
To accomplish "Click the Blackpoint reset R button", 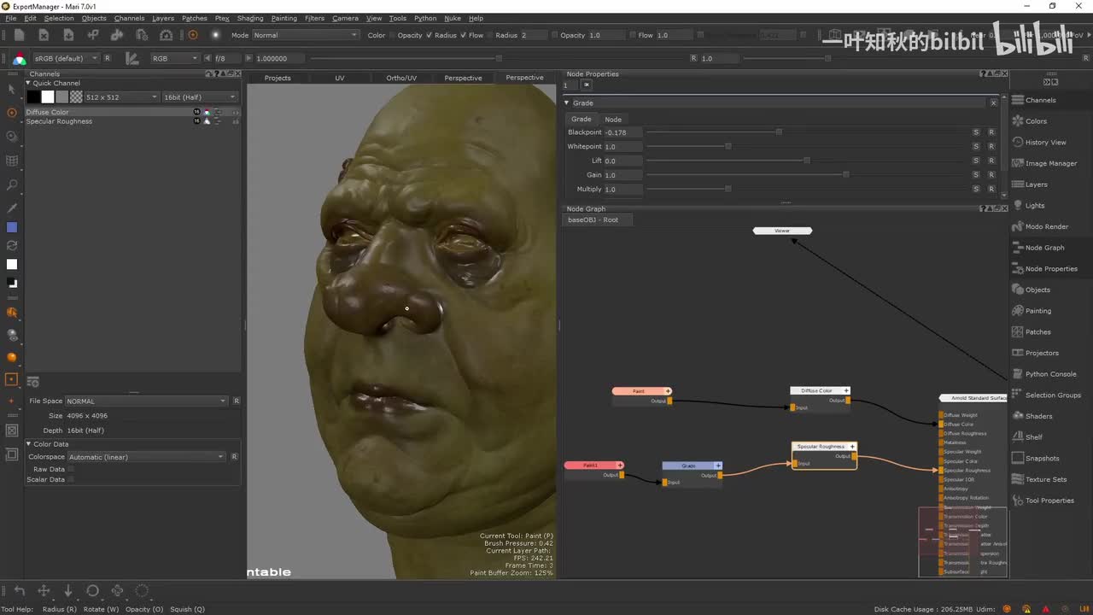I will [991, 132].
